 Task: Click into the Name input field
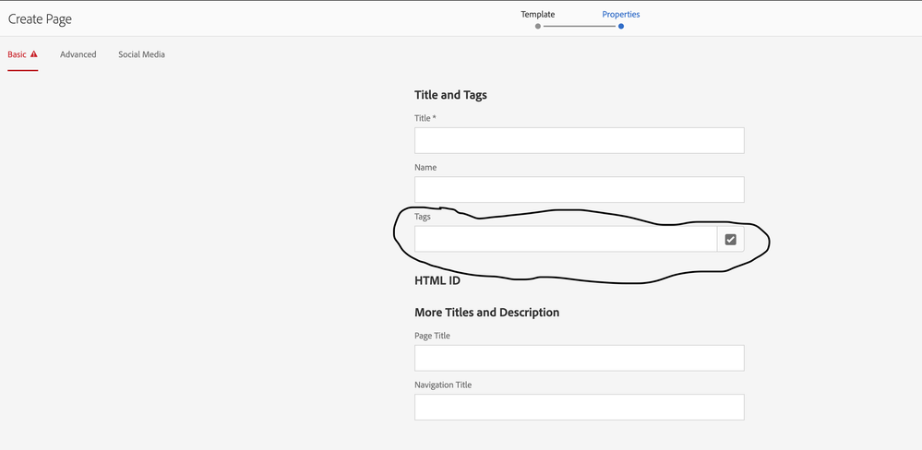pyautogui.click(x=579, y=190)
